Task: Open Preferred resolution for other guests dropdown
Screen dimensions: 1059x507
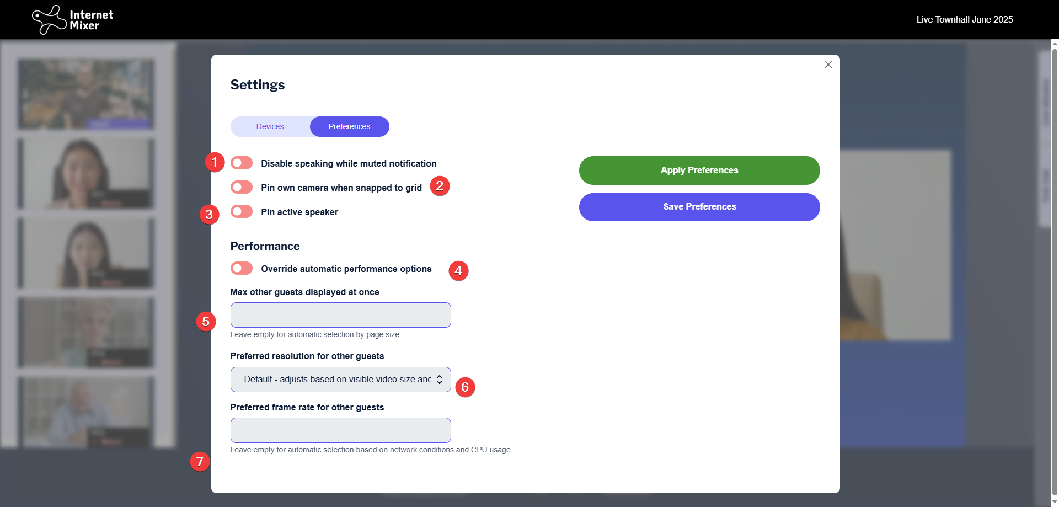Action: (x=340, y=380)
